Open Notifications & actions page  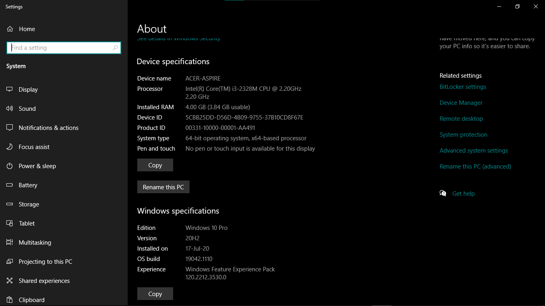pyautogui.click(x=64, y=127)
